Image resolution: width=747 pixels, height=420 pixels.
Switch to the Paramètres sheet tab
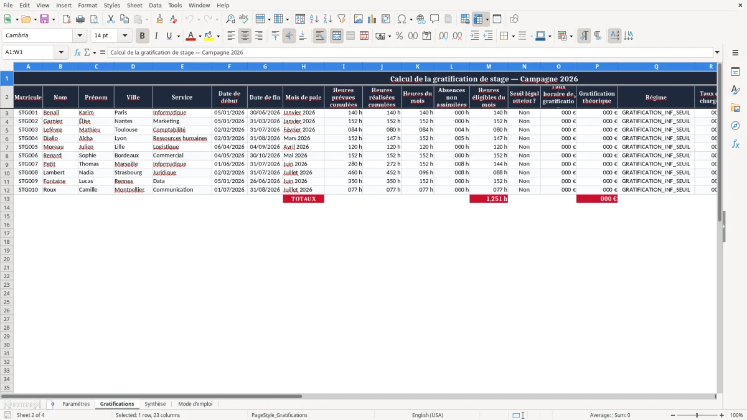click(76, 404)
